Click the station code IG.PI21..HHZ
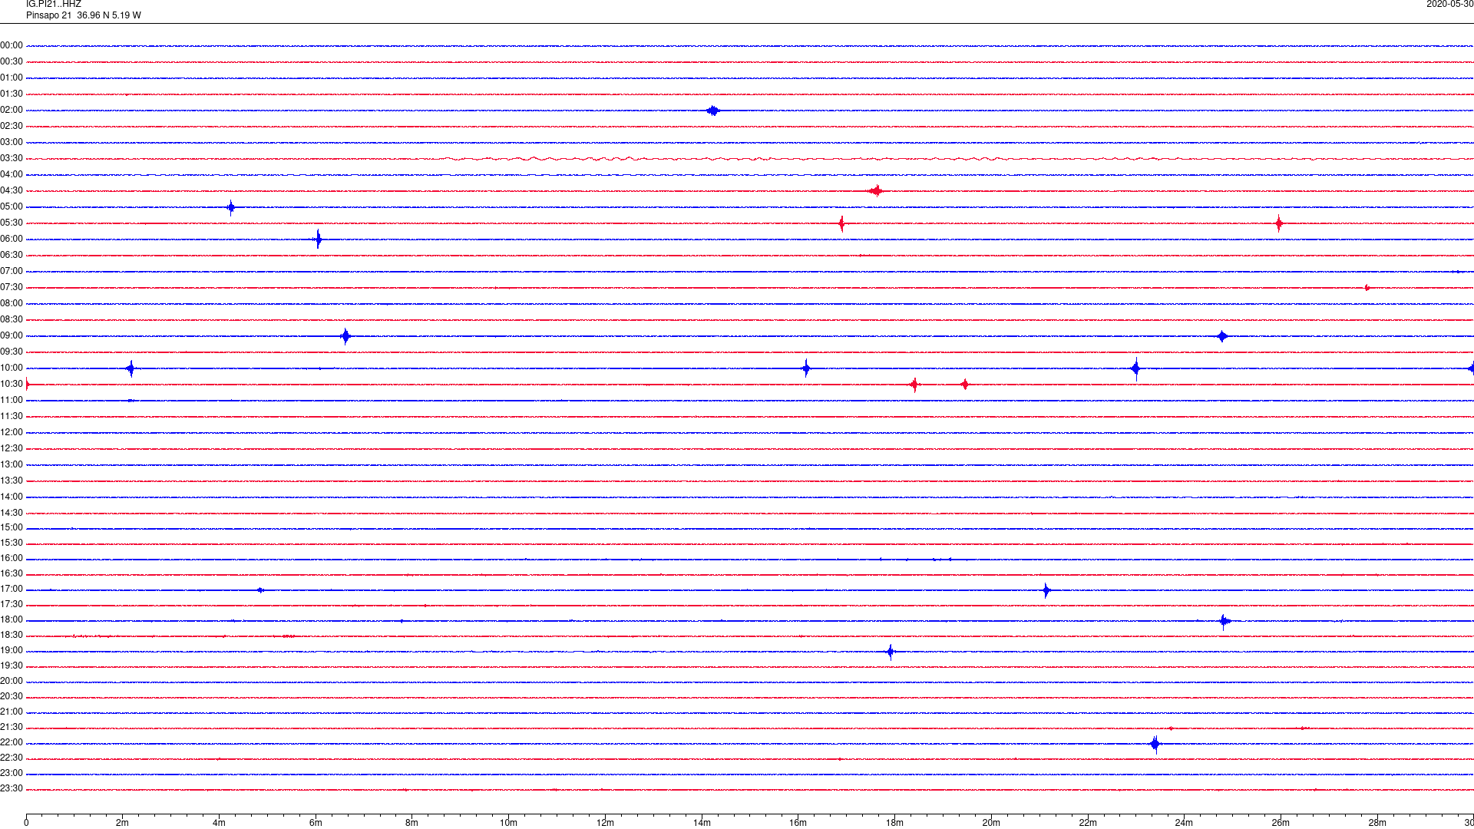Image resolution: width=1474 pixels, height=829 pixels. (54, 5)
